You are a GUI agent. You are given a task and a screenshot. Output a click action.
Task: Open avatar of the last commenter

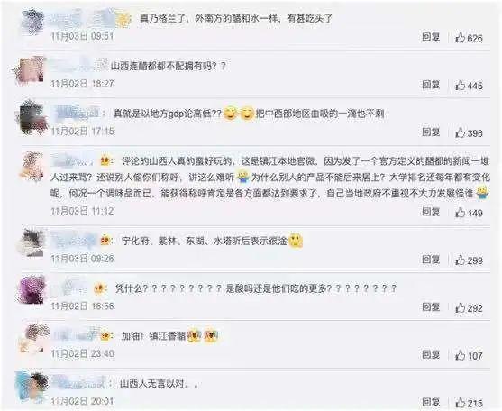point(32,387)
